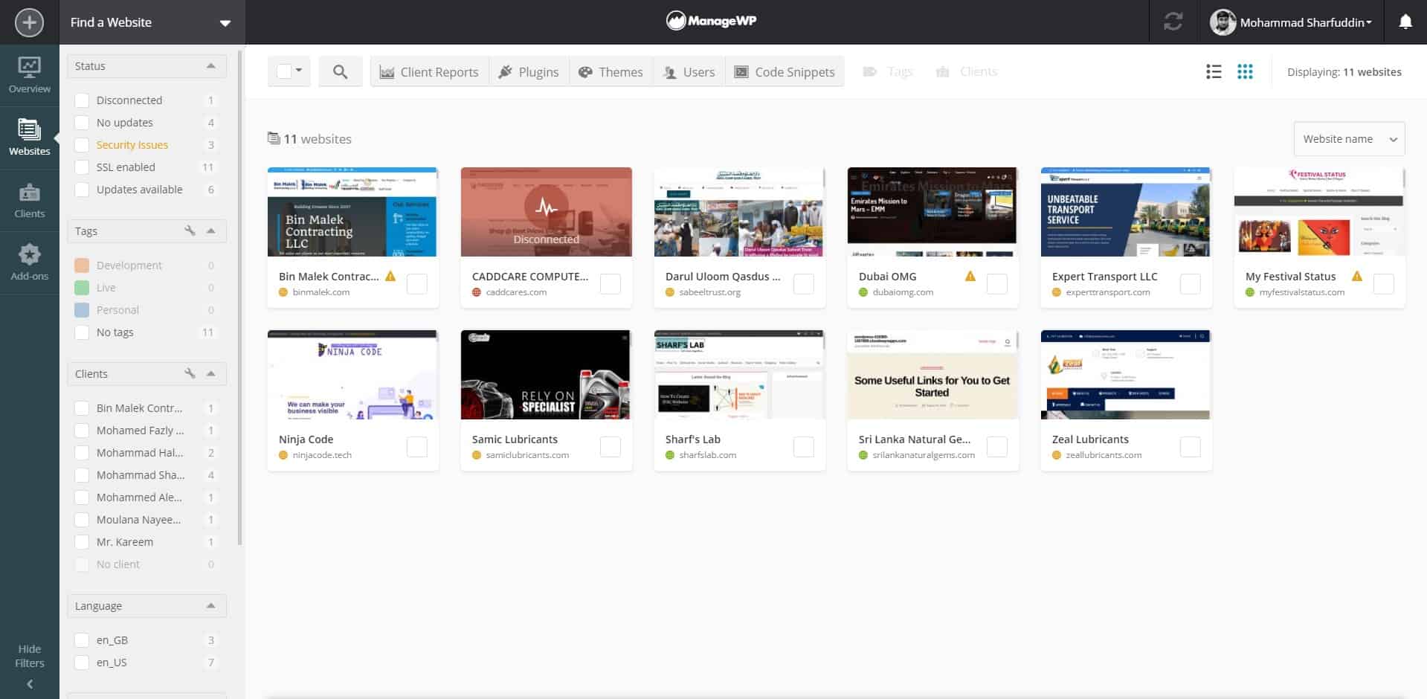1427x699 pixels.
Task: Select the Zeal Lubricants website checkbox
Action: (x=1191, y=447)
